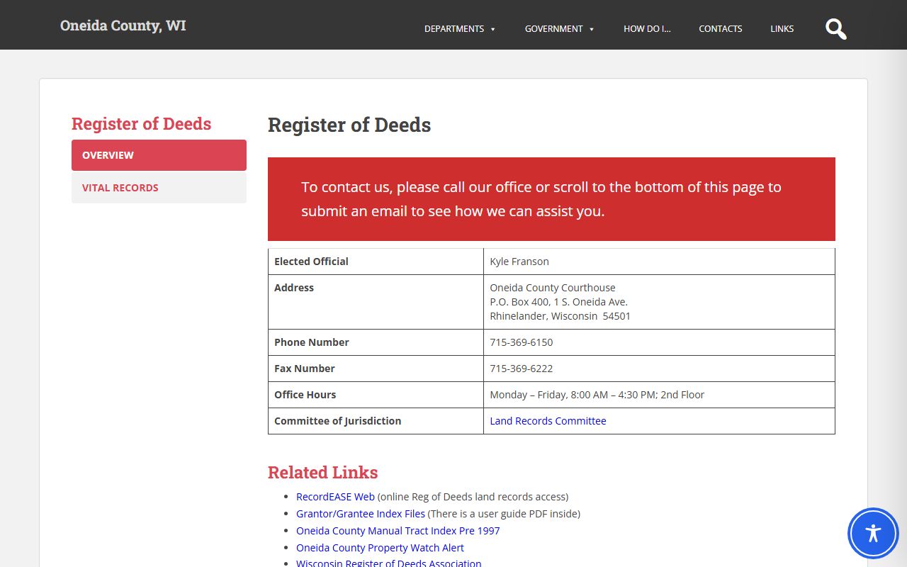This screenshot has height=567, width=907.
Task: Open the Vital Records sidebar item
Action: [159, 188]
